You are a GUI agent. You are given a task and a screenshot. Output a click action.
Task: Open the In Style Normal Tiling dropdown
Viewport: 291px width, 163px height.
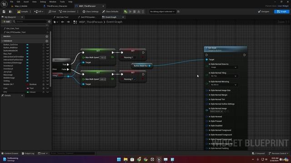pos(224,76)
